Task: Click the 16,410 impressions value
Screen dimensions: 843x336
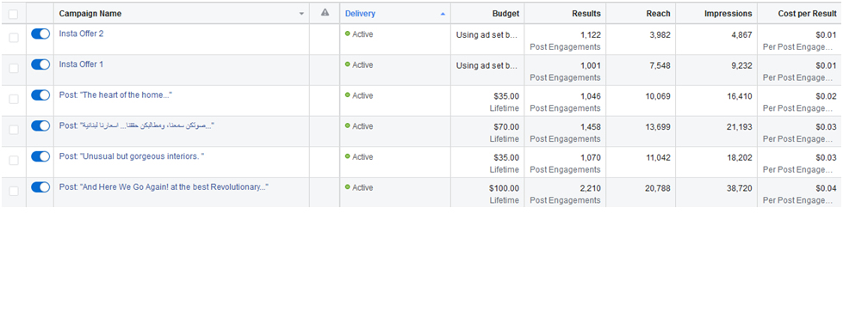Action: (739, 96)
